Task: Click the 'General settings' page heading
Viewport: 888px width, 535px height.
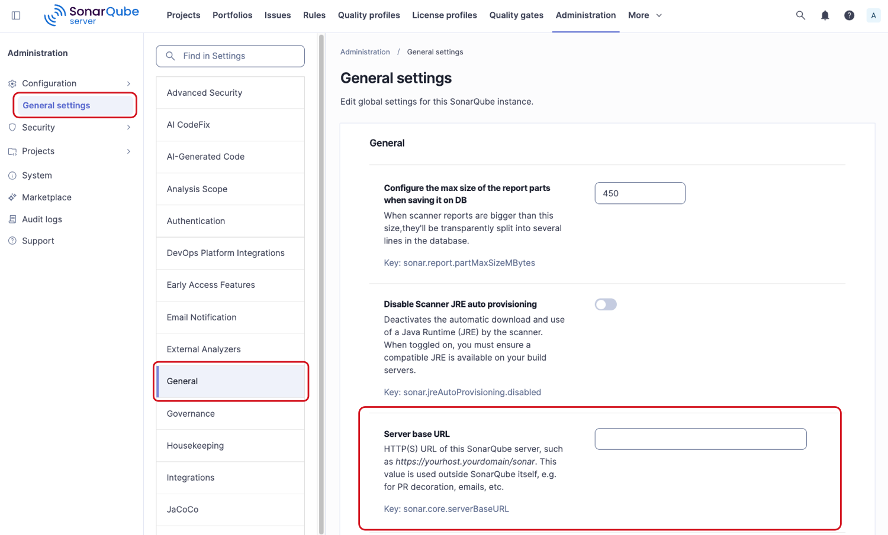Action: tap(396, 78)
